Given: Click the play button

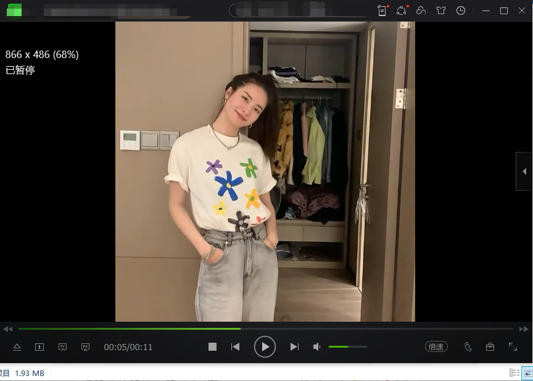Looking at the screenshot, I should pyautogui.click(x=265, y=346).
